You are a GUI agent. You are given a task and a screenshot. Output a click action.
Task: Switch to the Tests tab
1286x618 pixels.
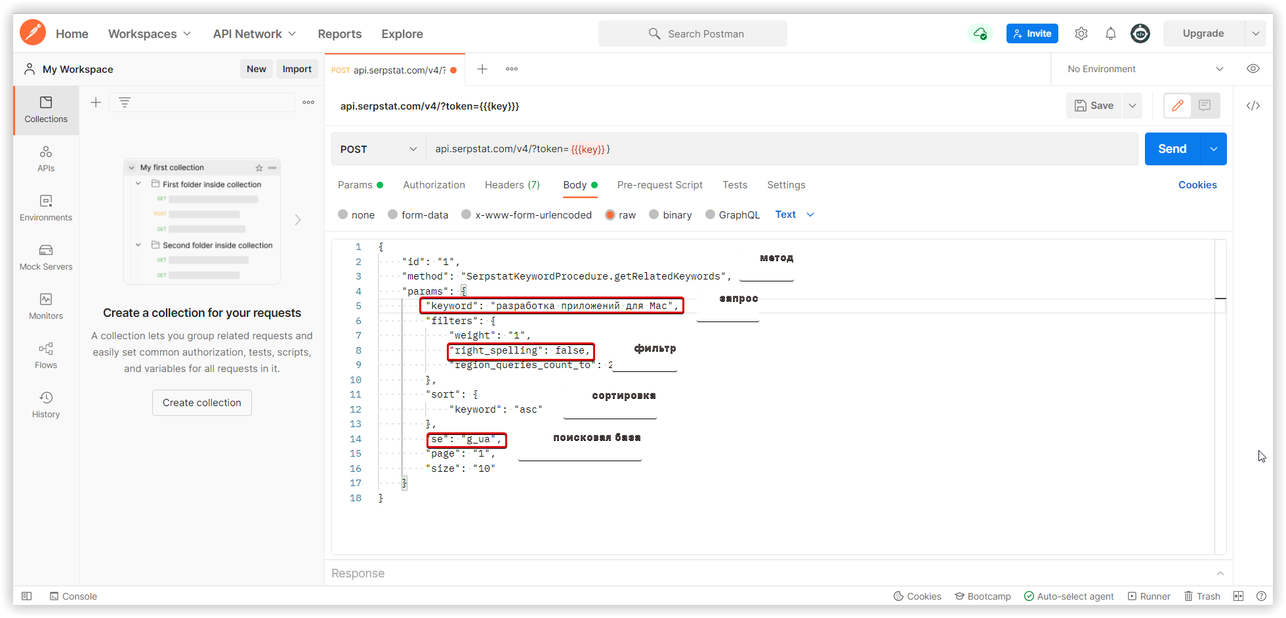tap(735, 185)
